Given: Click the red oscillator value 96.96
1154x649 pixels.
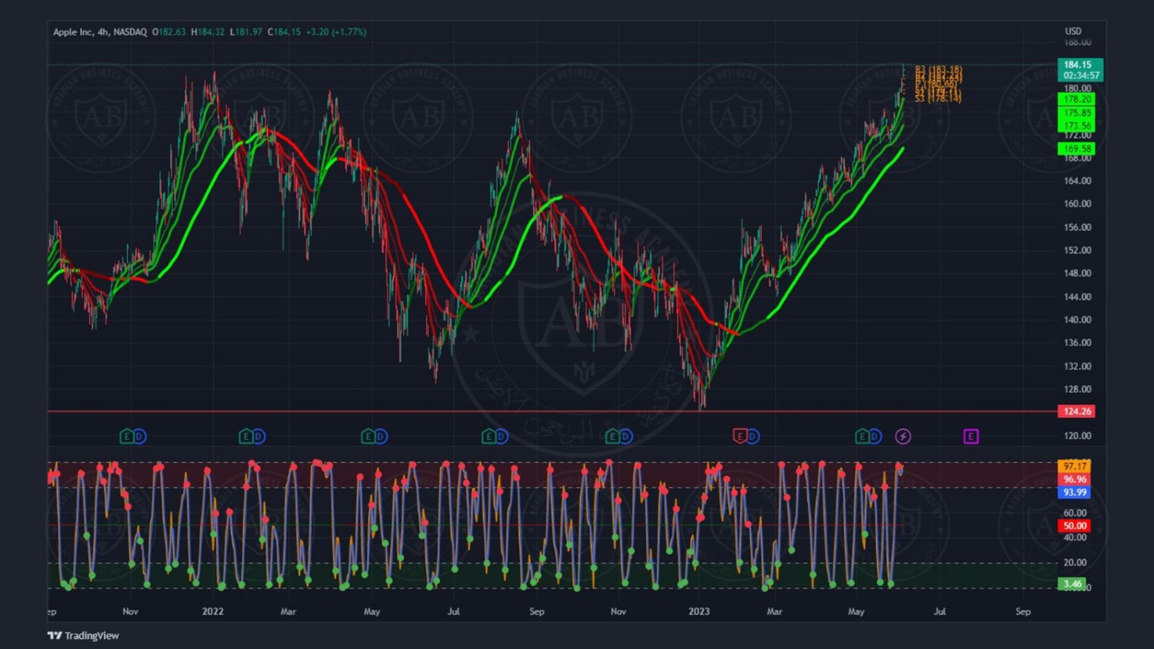Looking at the screenshot, I should [1074, 479].
